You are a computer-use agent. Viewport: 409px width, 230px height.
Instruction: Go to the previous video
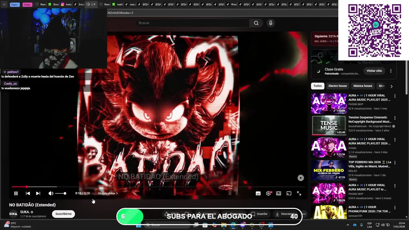coord(28,193)
